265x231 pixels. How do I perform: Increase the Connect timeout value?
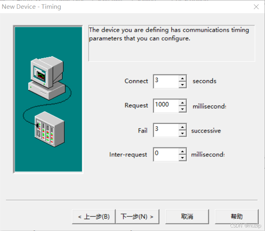(x=182, y=79)
